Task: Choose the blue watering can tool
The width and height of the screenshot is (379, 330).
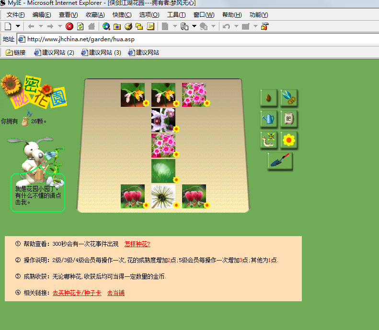Action: click(268, 119)
